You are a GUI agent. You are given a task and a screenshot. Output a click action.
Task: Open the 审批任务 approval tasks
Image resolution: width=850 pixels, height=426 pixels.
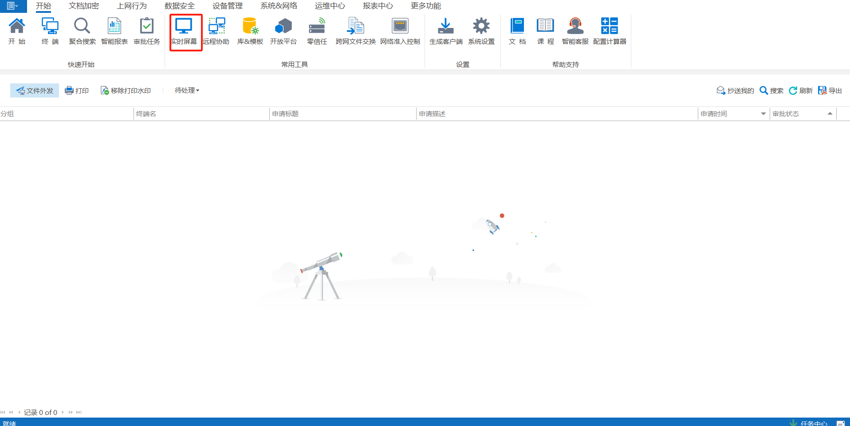click(x=147, y=31)
